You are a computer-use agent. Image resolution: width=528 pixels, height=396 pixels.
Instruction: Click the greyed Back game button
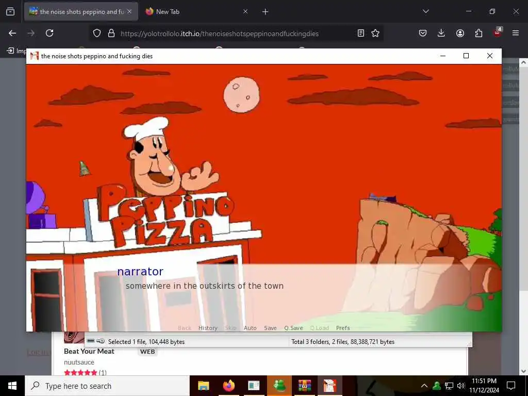click(x=185, y=328)
